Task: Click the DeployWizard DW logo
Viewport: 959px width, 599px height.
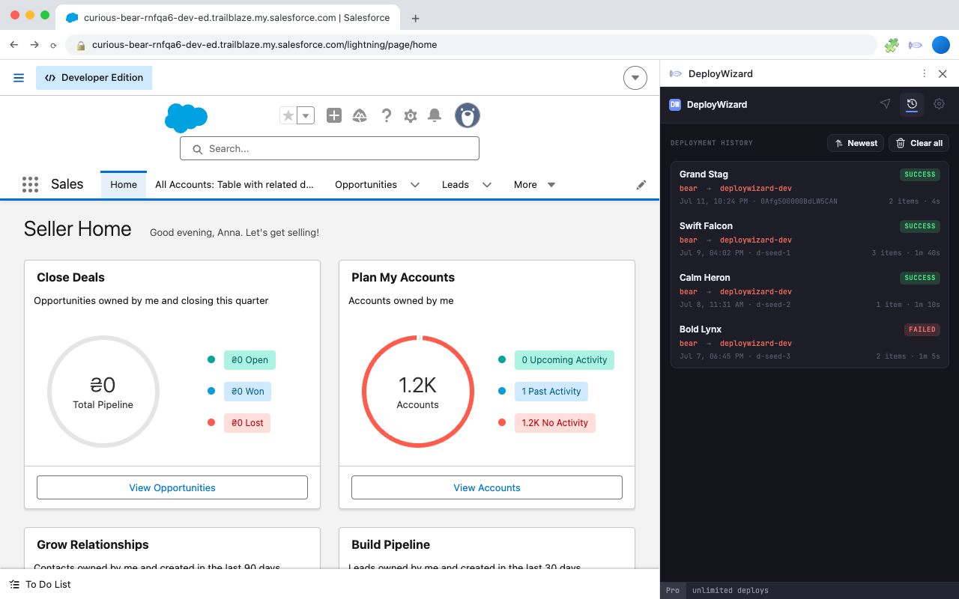Action: point(675,105)
